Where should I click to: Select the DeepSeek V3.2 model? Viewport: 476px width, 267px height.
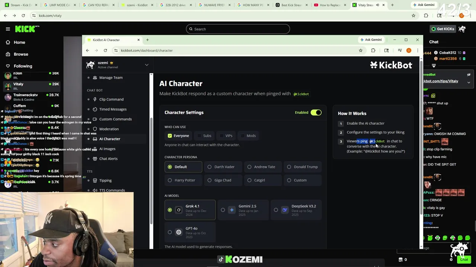point(296,210)
